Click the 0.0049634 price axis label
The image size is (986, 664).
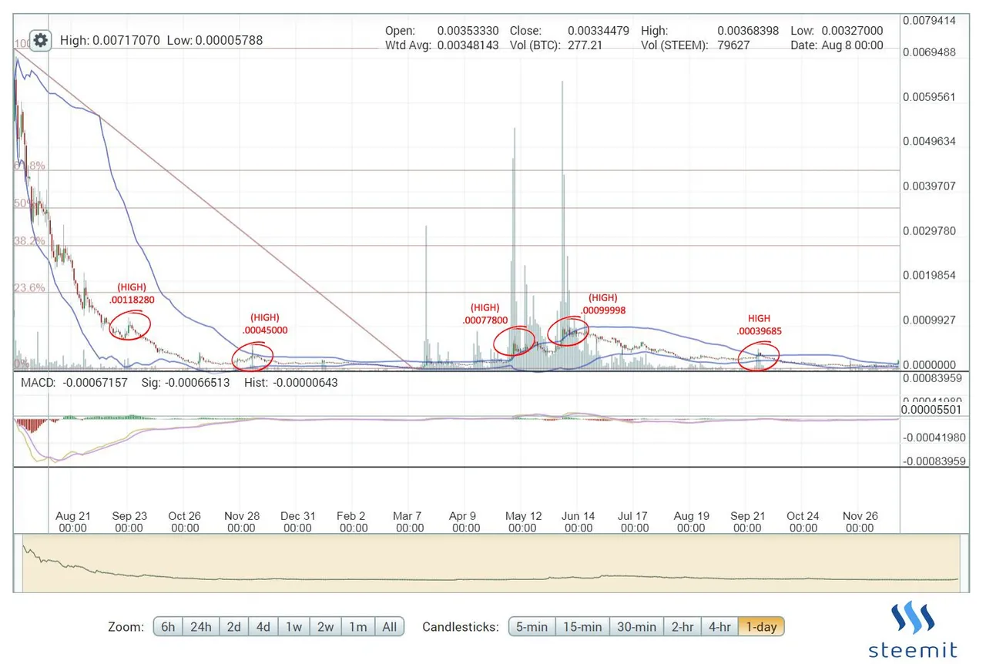(x=929, y=142)
